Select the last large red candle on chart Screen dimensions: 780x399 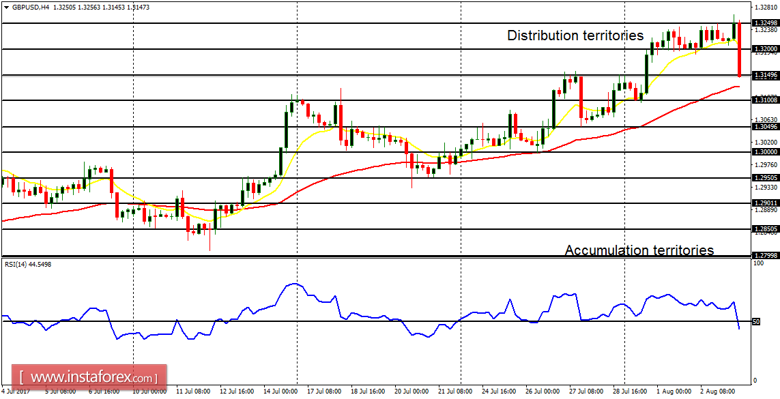point(740,49)
